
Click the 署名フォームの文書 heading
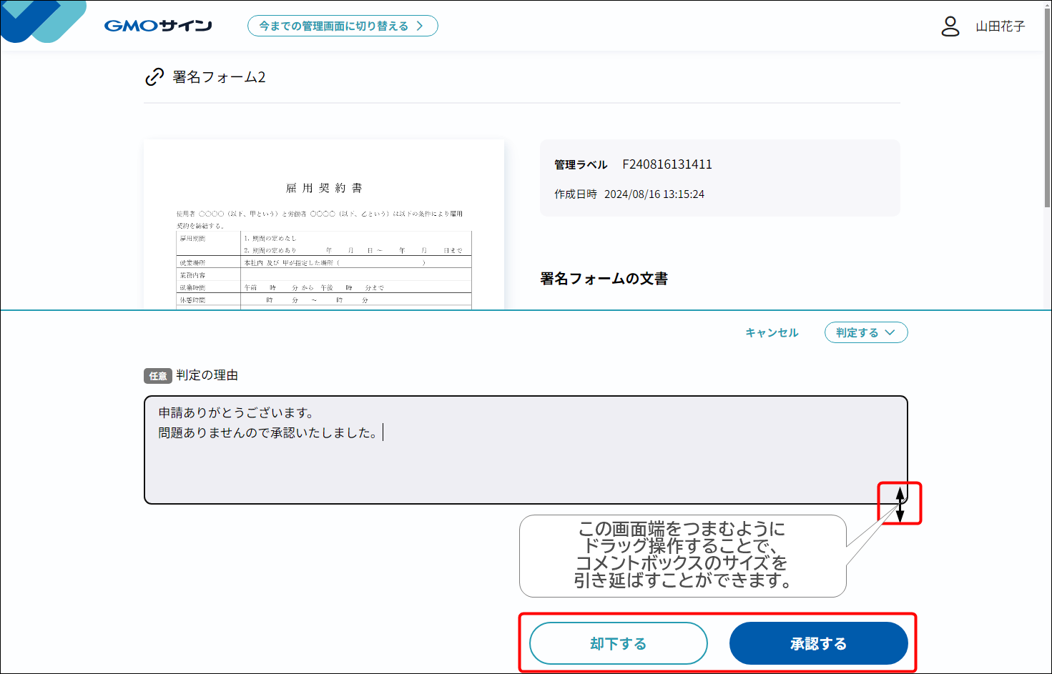[x=604, y=279]
